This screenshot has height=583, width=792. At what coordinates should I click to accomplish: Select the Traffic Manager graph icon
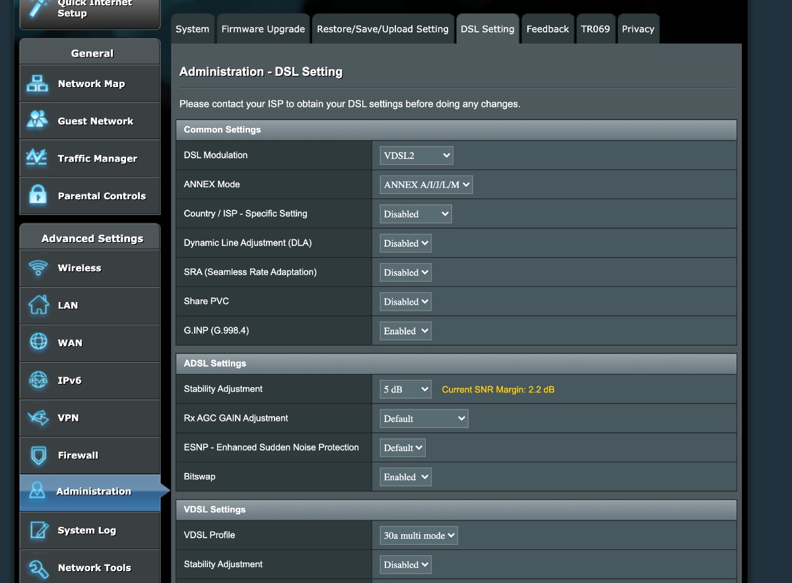[37, 158]
